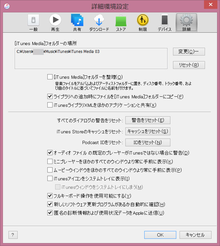Screen dimensions: 220x246
Task: Click the iTunes logo in the title bar
Action: (x=7, y=6)
